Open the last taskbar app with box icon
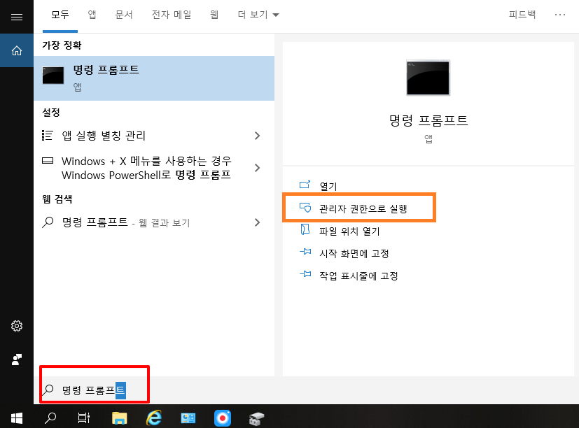The height and width of the screenshot is (428, 579). pos(257,419)
